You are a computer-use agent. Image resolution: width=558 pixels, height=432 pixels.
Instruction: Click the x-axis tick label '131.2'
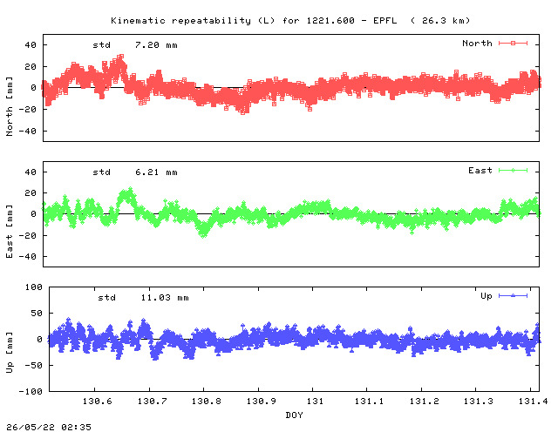pos(425,401)
